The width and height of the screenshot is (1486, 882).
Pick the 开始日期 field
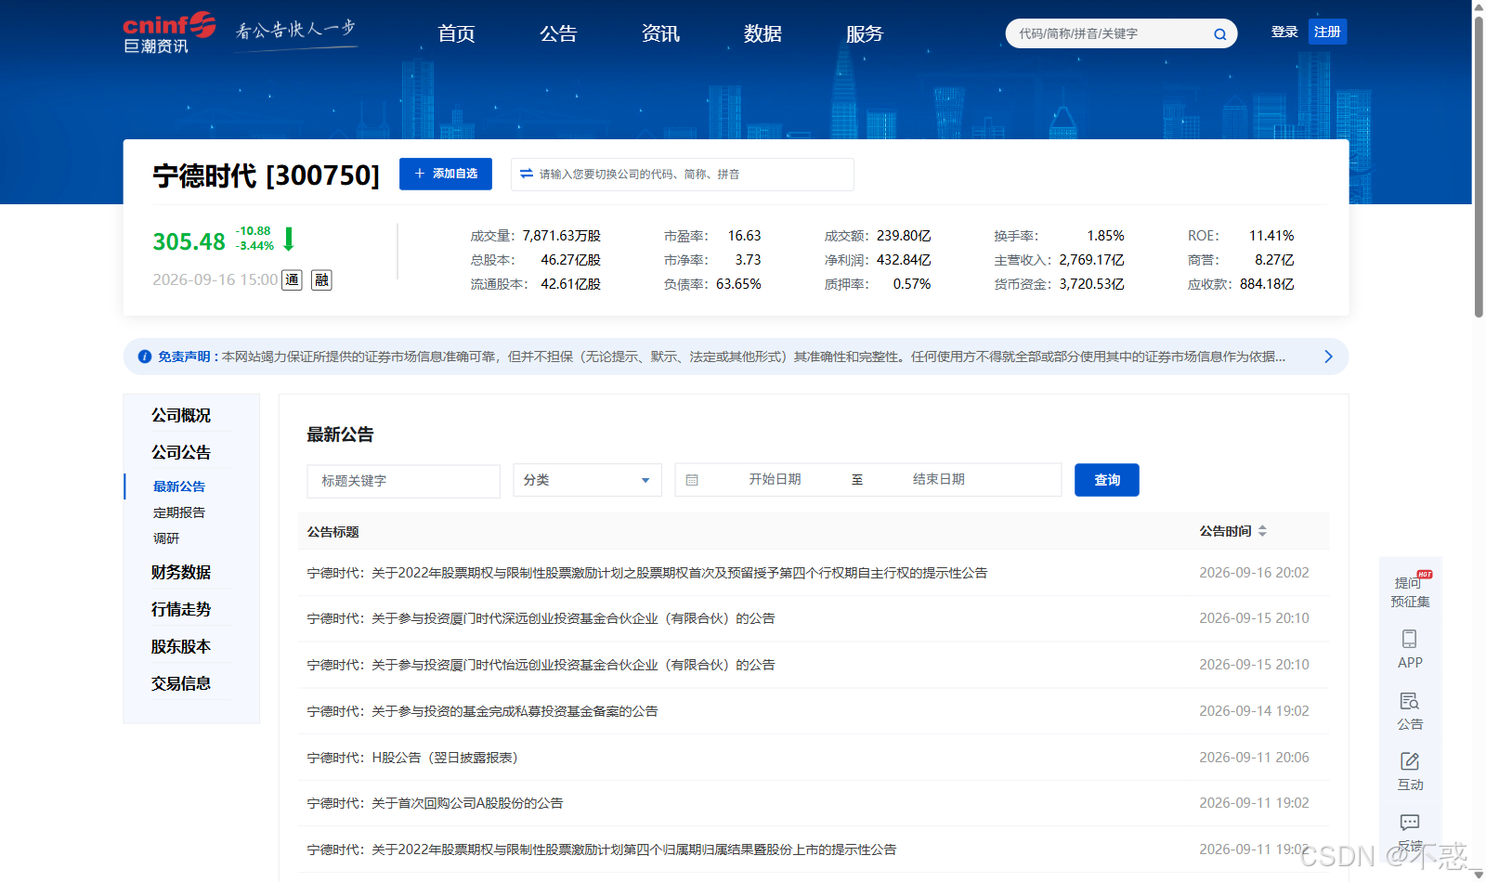(x=775, y=479)
